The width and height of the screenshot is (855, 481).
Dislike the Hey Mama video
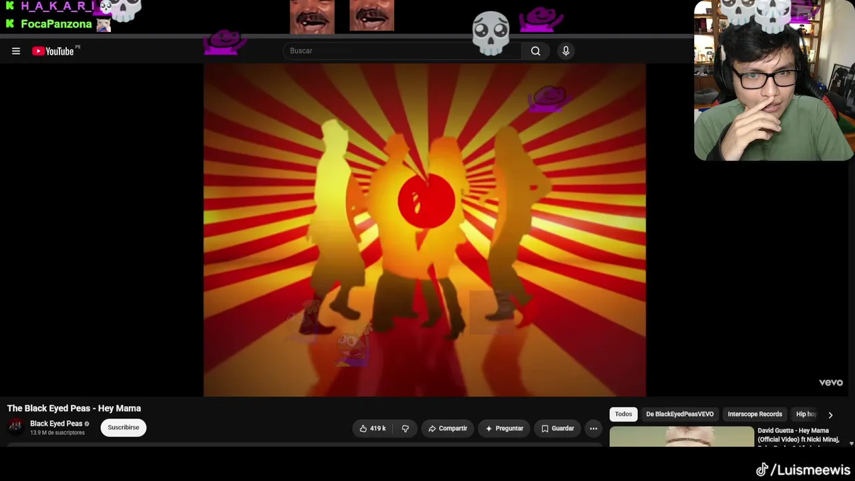pos(405,428)
